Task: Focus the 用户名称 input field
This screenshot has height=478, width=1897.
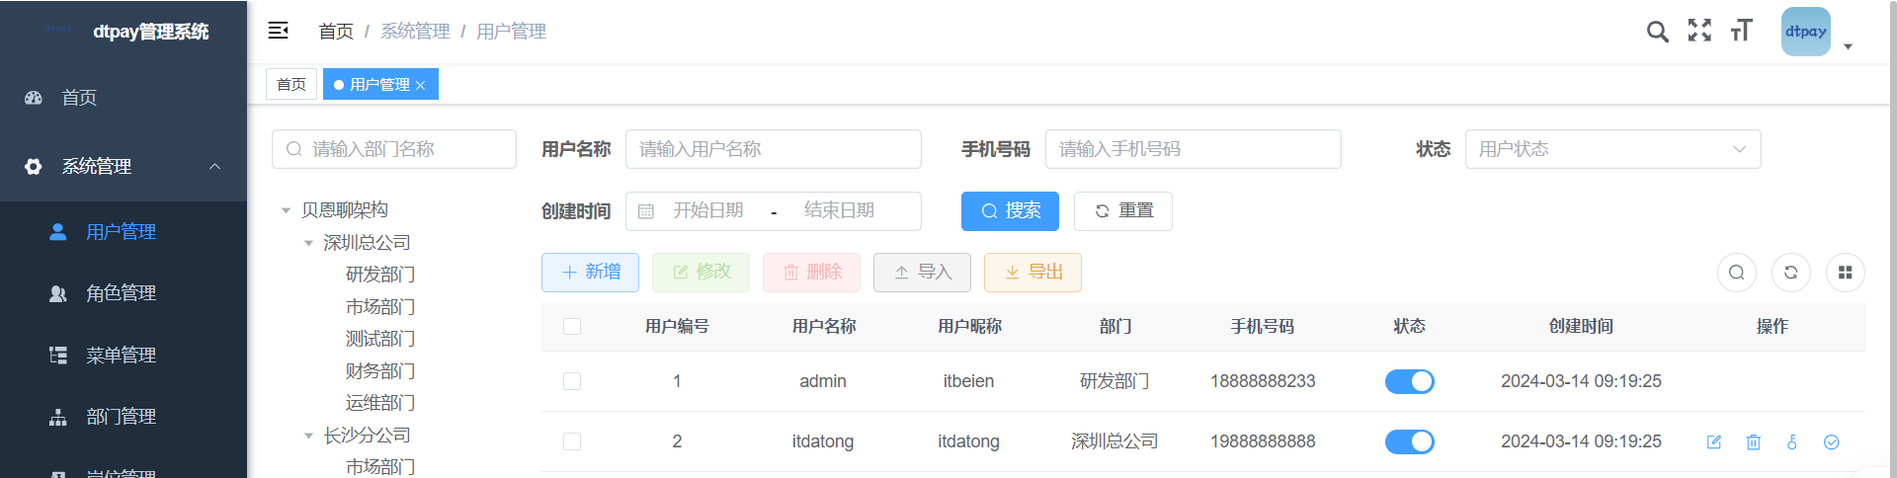Action: [774, 149]
